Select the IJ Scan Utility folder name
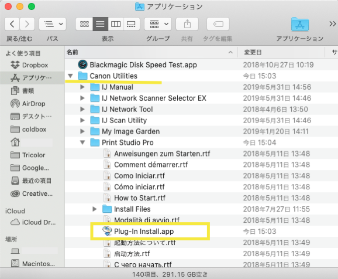 click(125, 120)
